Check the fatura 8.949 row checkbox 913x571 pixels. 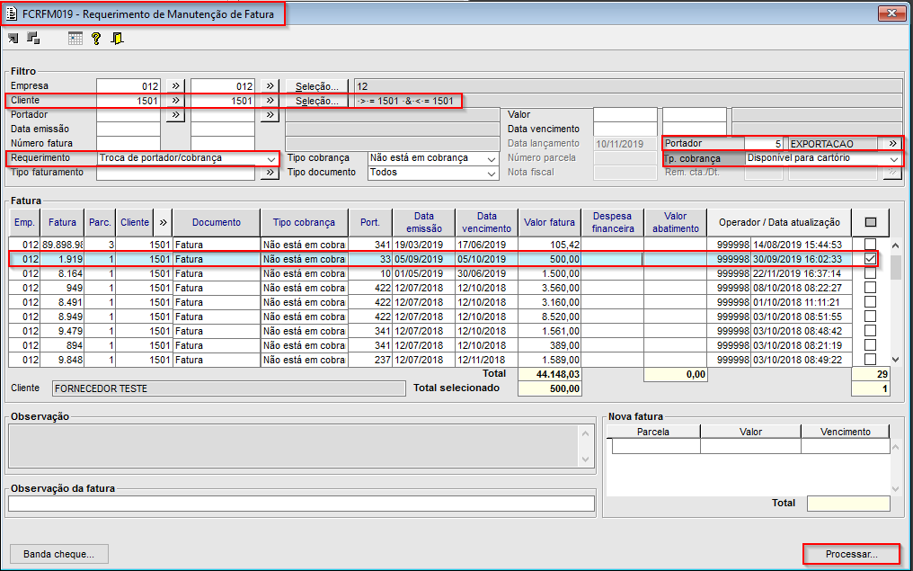tap(870, 317)
